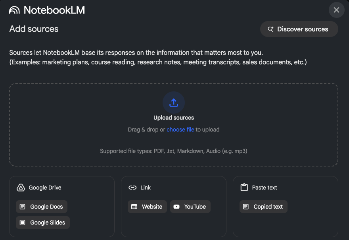Add a Google Slides source
349x240 pixels.
tap(43, 223)
